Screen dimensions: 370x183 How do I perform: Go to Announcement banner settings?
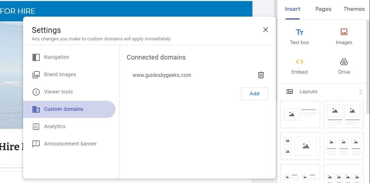click(70, 144)
